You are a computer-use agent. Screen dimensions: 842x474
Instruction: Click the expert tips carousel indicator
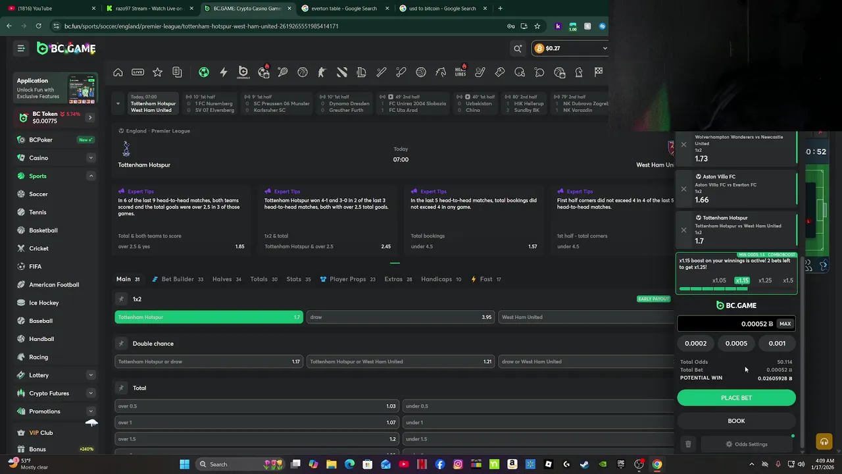(395, 263)
